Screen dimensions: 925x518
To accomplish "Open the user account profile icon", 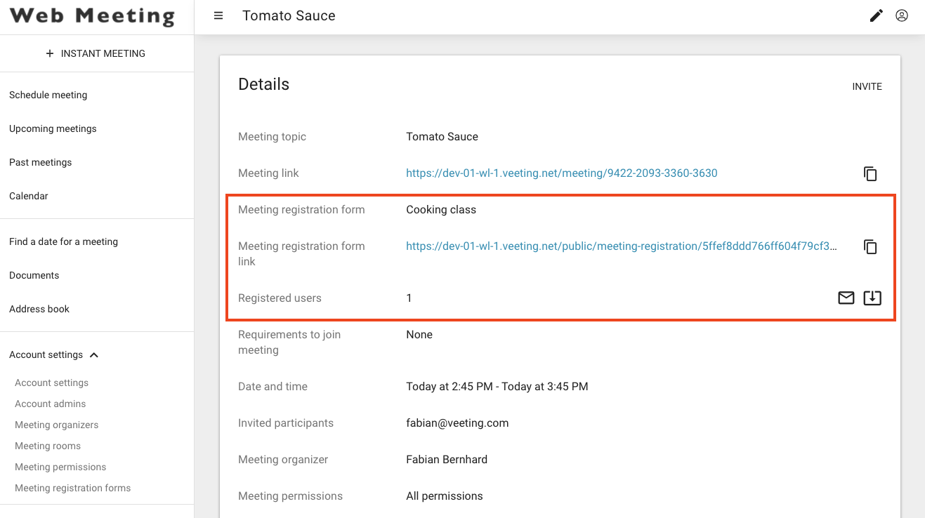I will pos(902,15).
